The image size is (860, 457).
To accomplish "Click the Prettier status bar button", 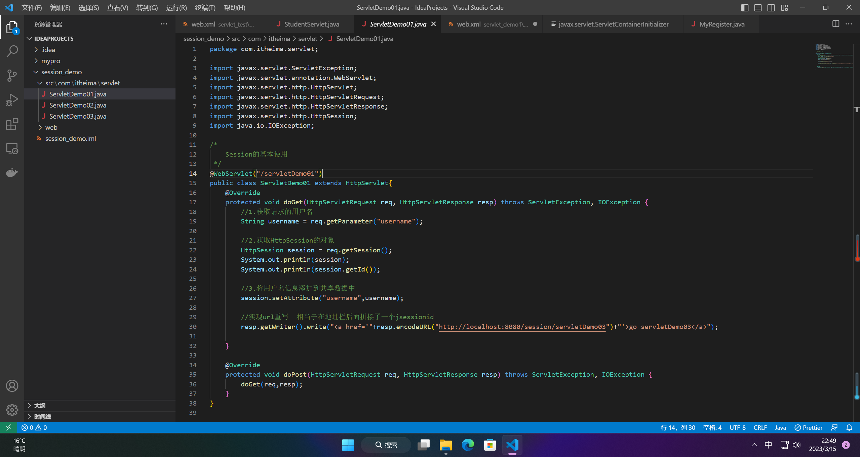I will [808, 427].
